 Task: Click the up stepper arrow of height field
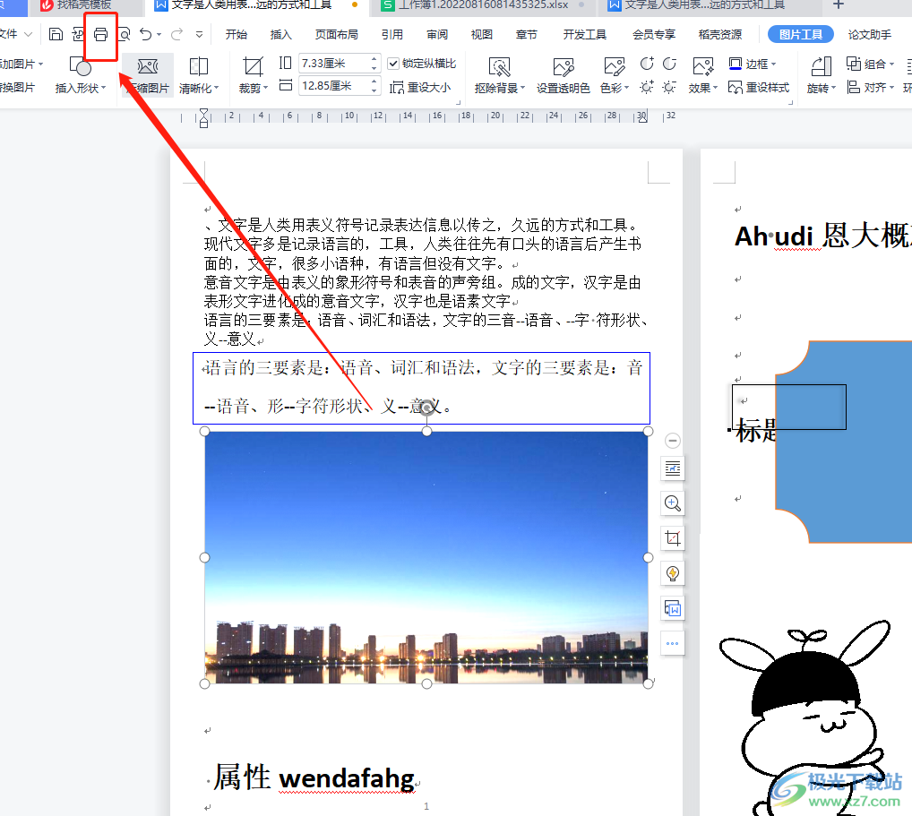pos(374,59)
